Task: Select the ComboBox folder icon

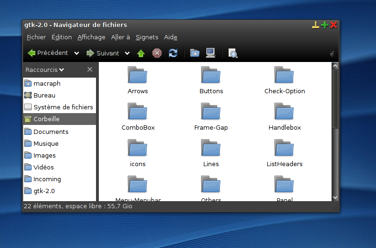Action: click(x=138, y=111)
